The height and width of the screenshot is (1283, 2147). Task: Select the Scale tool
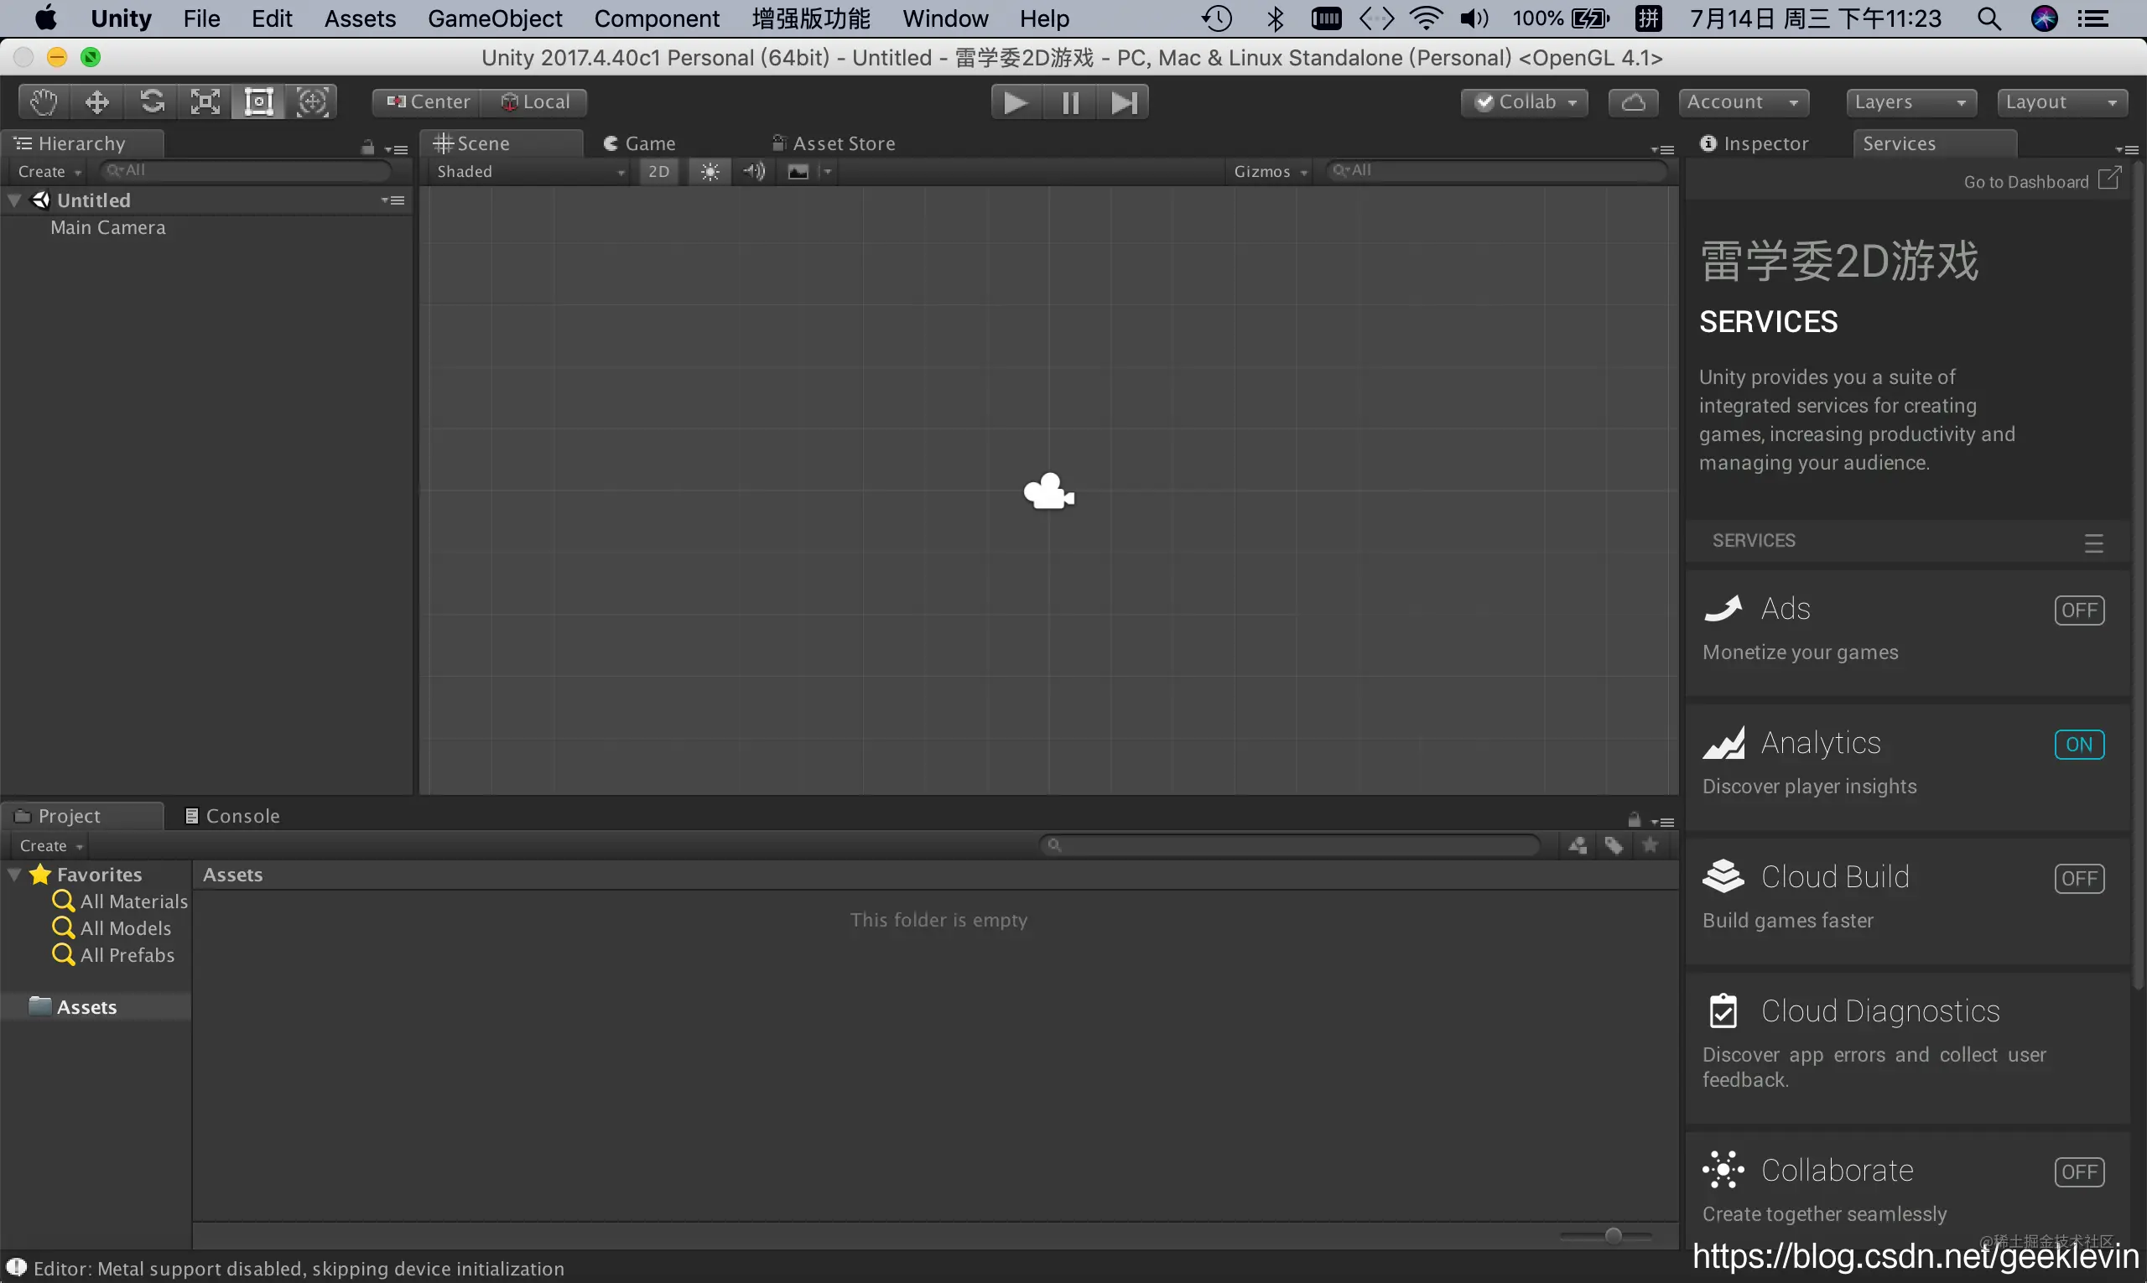click(205, 102)
